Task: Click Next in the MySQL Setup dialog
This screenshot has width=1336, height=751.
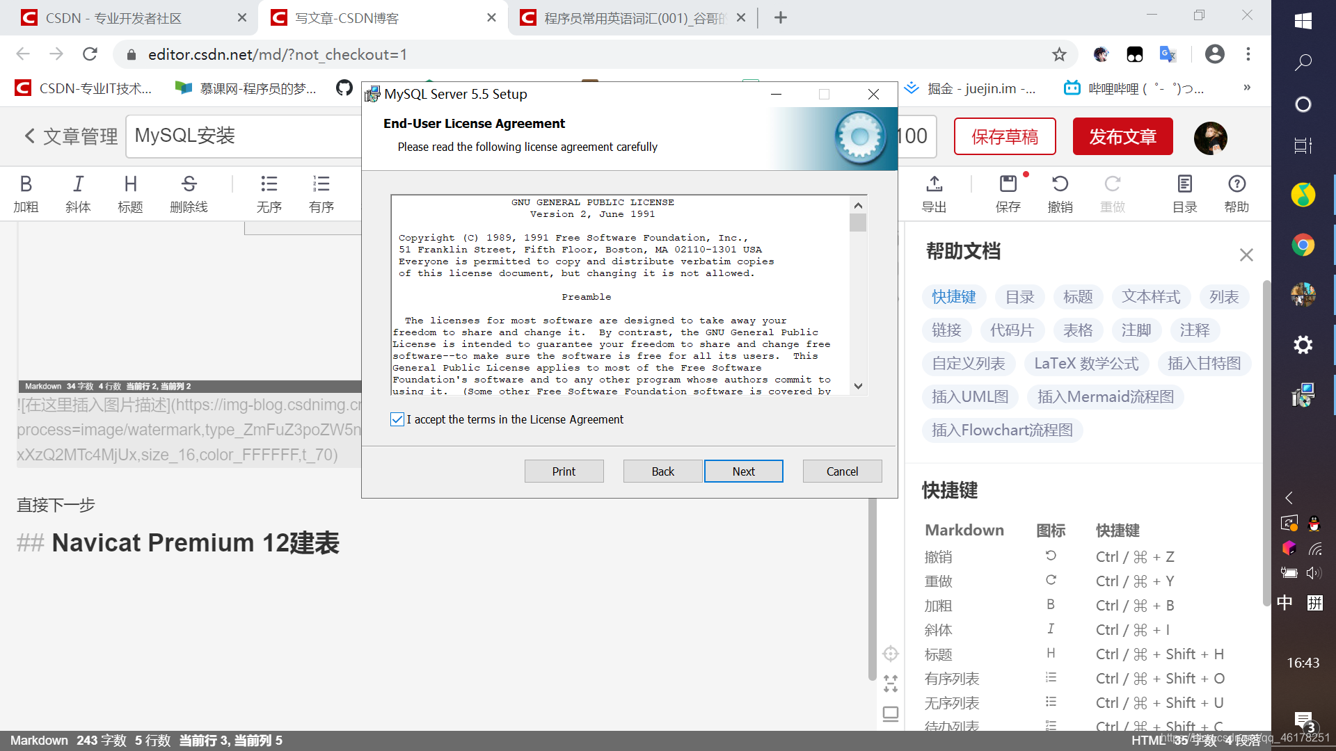Action: click(743, 471)
